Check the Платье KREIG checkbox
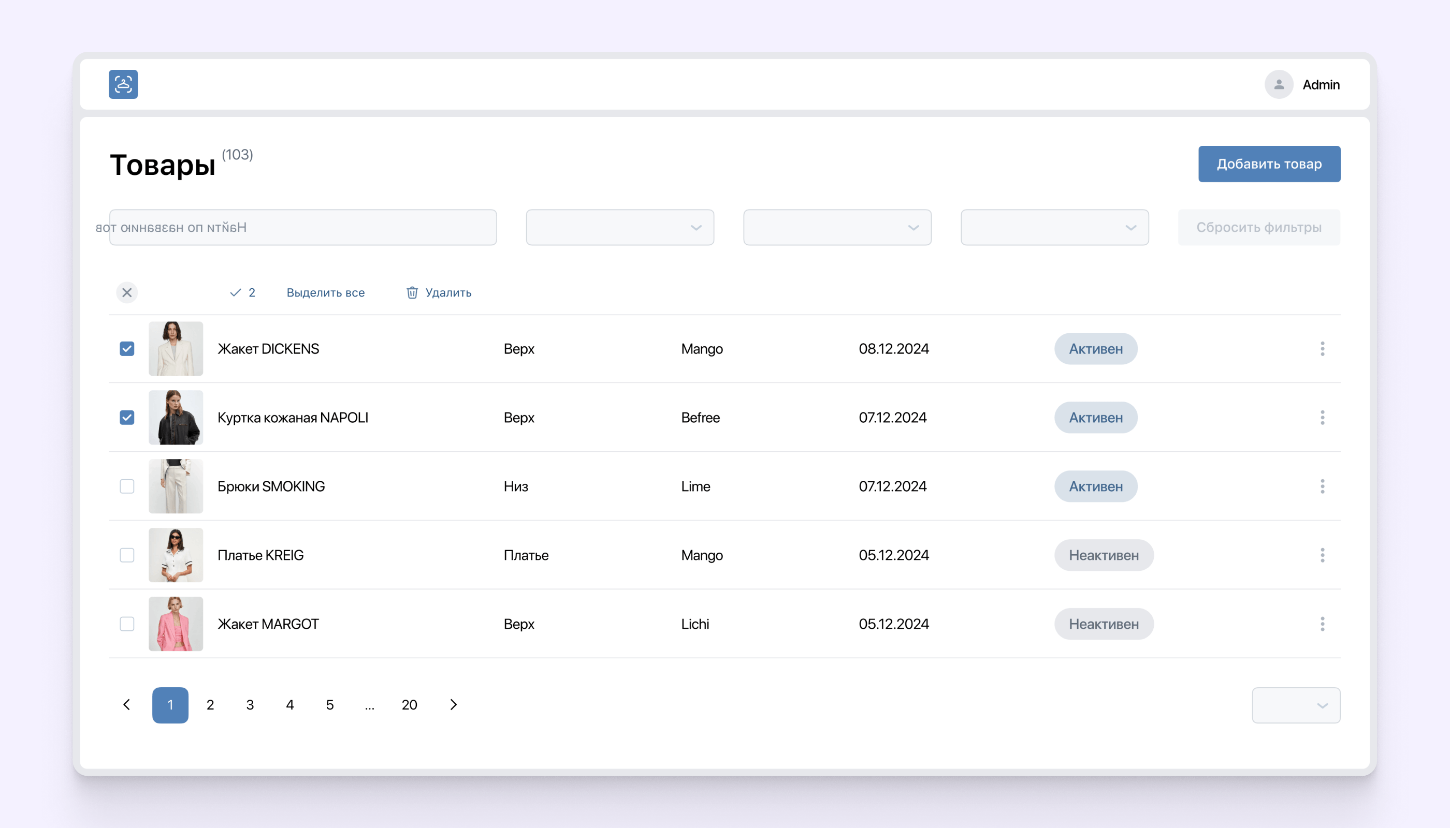The width and height of the screenshot is (1450, 828). pyautogui.click(x=127, y=555)
